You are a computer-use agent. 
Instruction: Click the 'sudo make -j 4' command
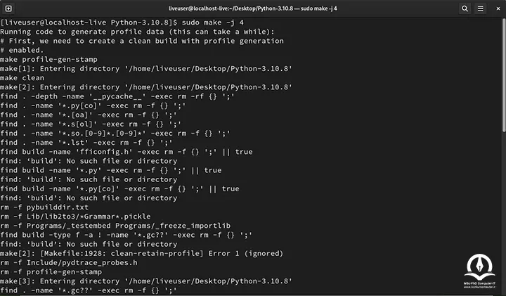tap(213, 22)
